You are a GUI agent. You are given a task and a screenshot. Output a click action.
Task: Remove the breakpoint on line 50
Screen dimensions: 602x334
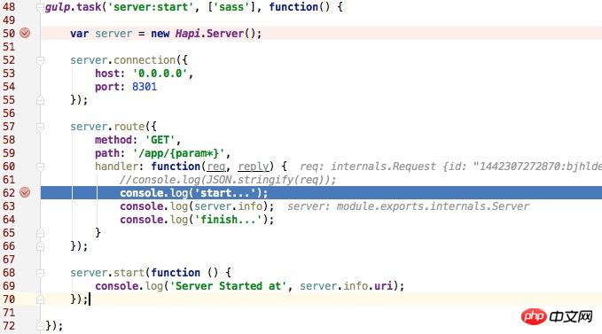[x=25, y=33]
